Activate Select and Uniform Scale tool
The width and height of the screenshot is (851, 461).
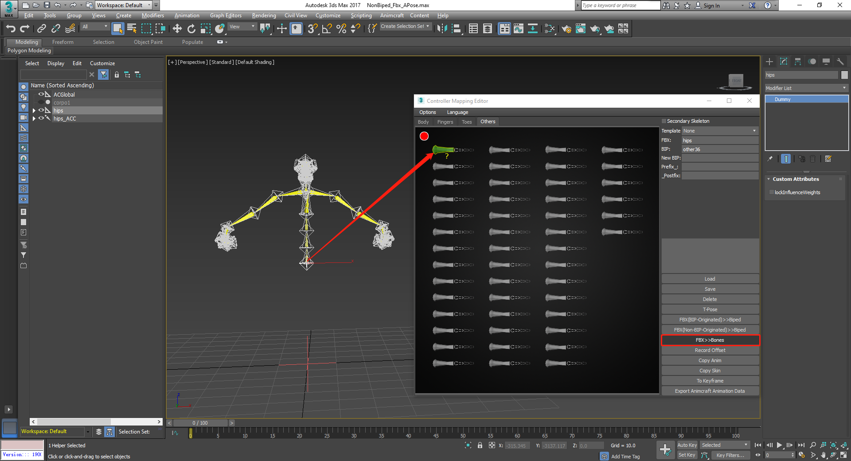206,29
